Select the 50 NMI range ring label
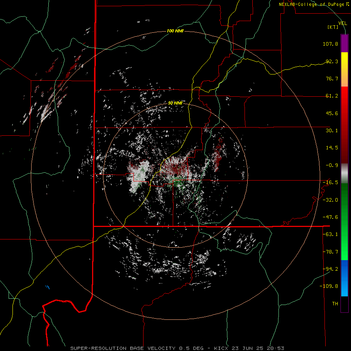This screenshot has height=351, width=351. pos(175,103)
